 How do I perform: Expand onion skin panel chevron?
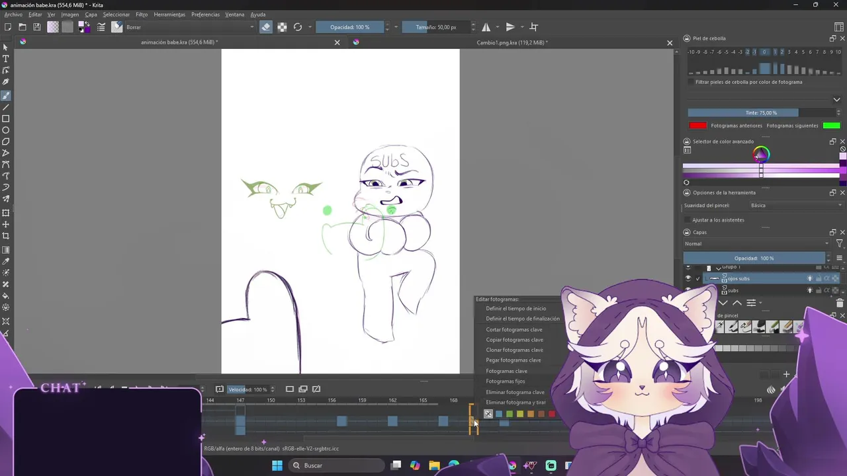click(836, 100)
